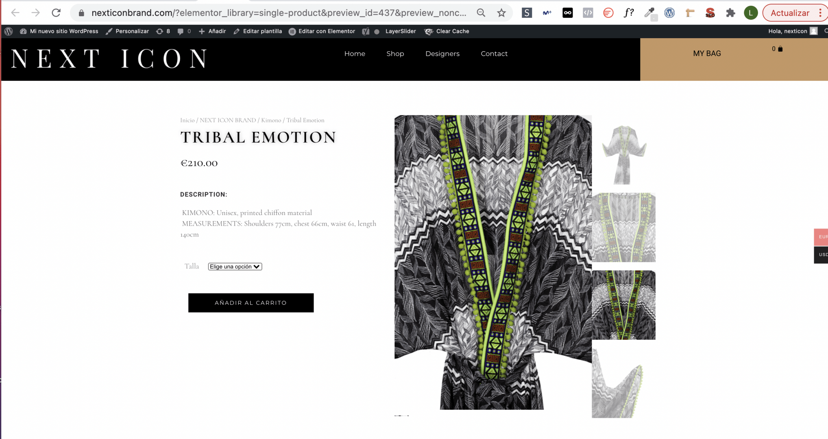Click the browser reload icon
Screen dimensions: 828x439
pos(56,13)
